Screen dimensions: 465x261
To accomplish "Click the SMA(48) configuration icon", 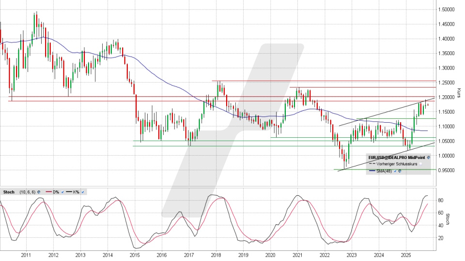I will 400,171.
